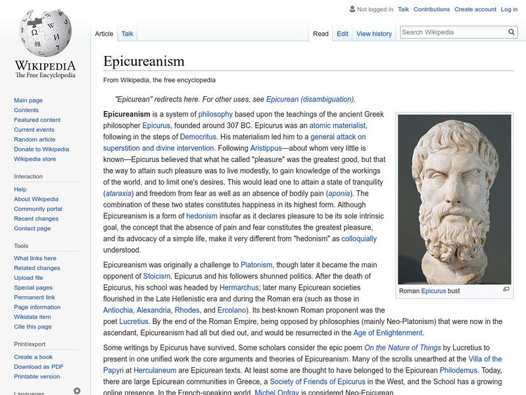Open the user Talk link at top
The width and height of the screenshot is (526, 395).
(403, 9)
